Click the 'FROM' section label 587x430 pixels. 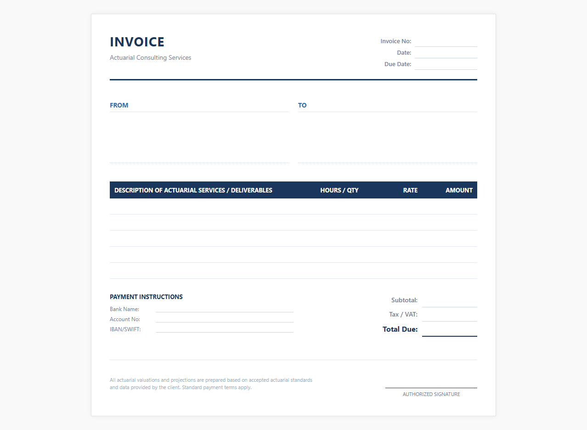119,105
